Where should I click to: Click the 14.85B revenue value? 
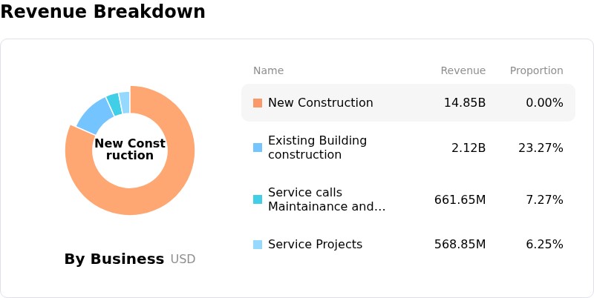click(x=465, y=103)
